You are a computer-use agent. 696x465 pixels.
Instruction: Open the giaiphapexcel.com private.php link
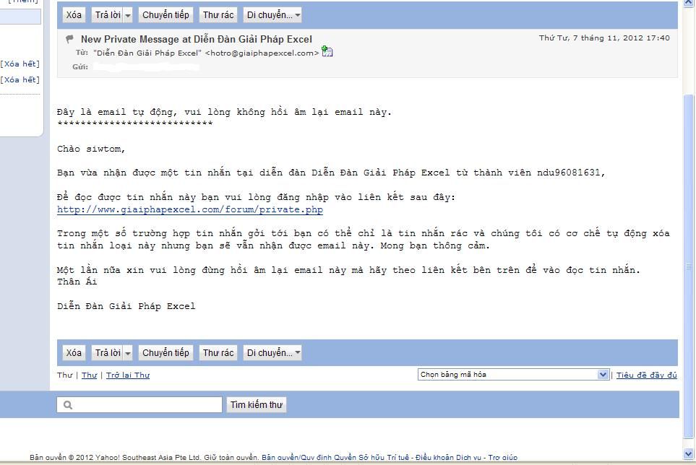tap(190, 209)
